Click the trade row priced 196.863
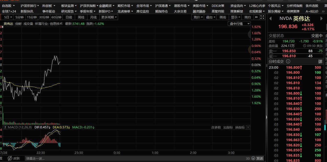 296,140
